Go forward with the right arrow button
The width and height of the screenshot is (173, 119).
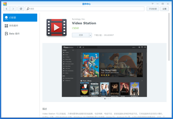coord(13,9)
